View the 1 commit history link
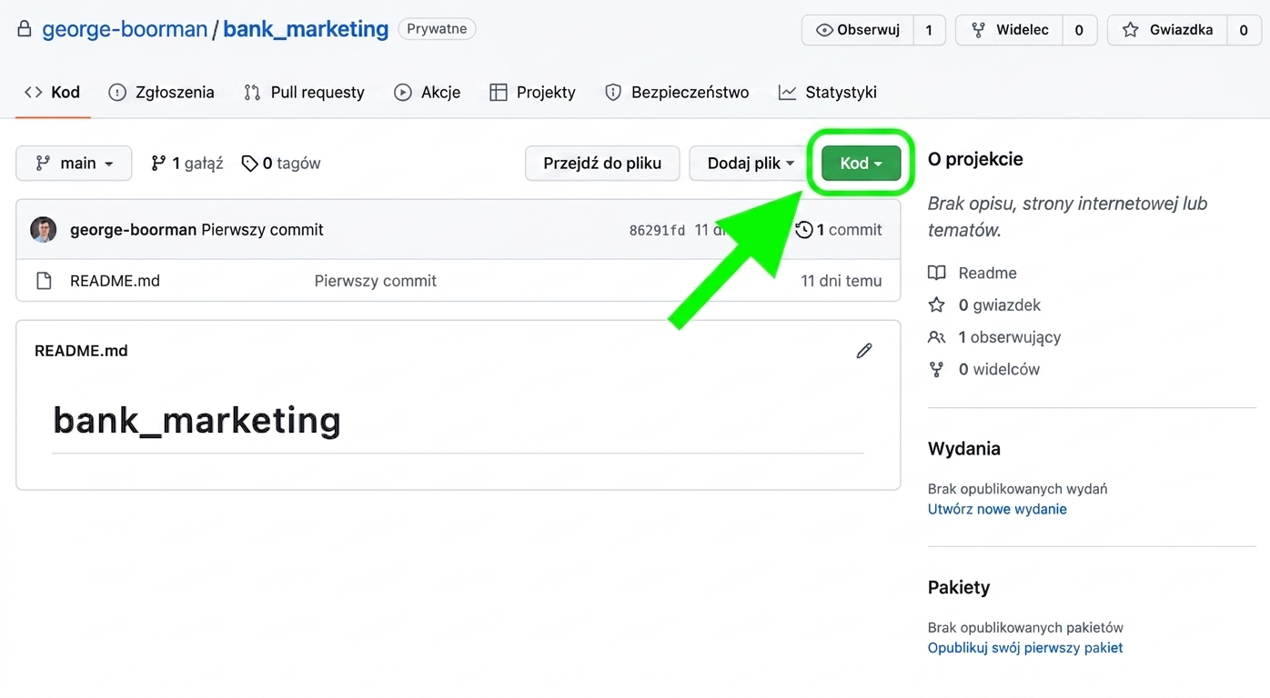This screenshot has height=698, width=1270. click(x=839, y=230)
